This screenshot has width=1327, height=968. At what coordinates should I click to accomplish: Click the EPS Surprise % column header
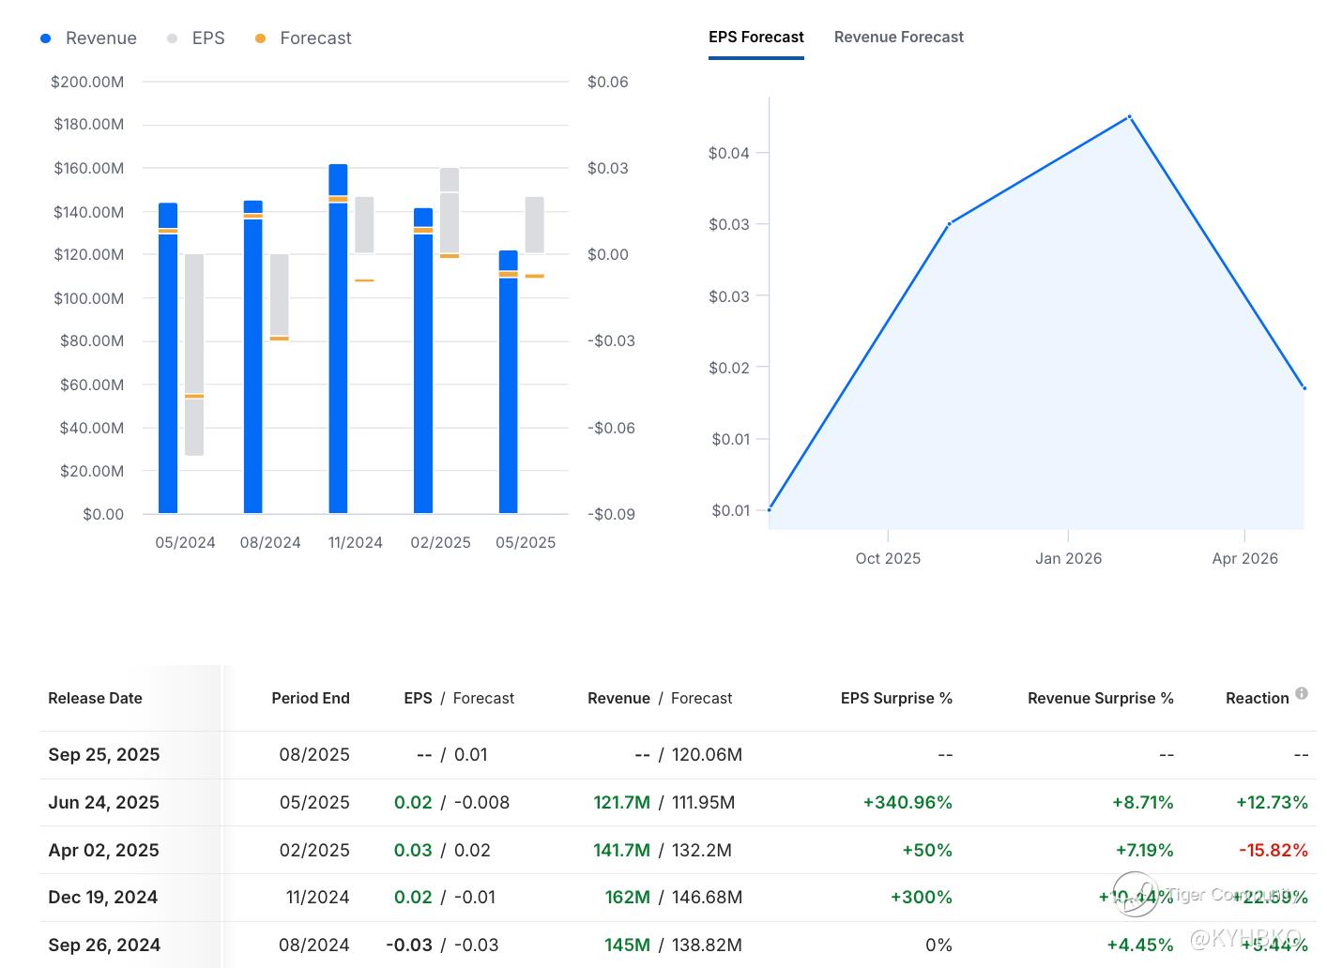tap(895, 699)
